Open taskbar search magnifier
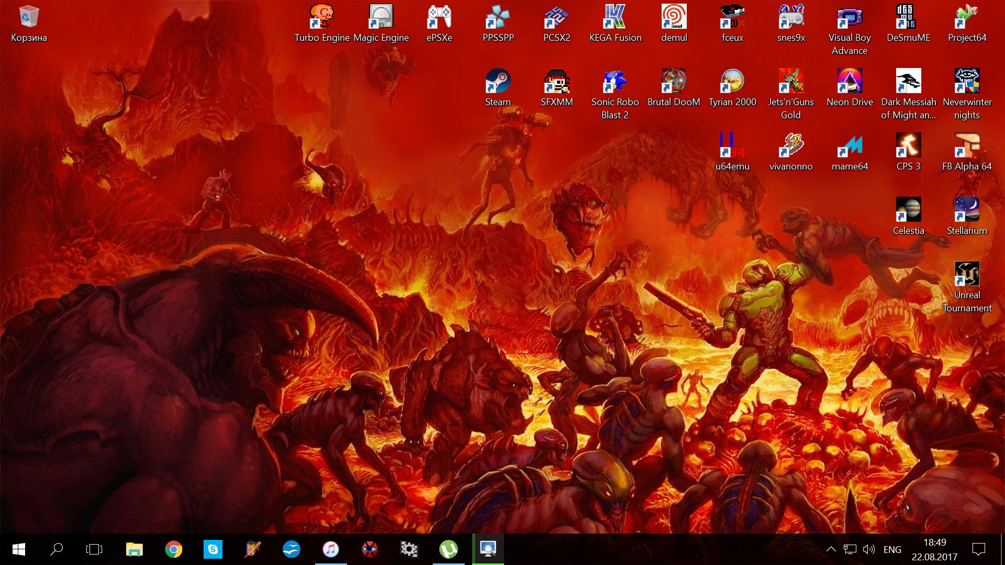The image size is (1005, 565). tap(57, 549)
